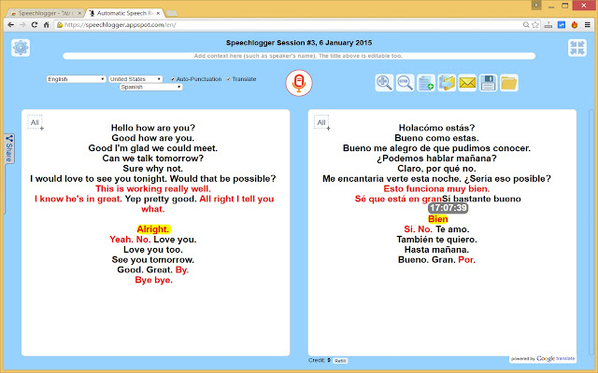Click the All selector in transcript pane
Screen dimensions: 598x373
click(x=35, y=122)
